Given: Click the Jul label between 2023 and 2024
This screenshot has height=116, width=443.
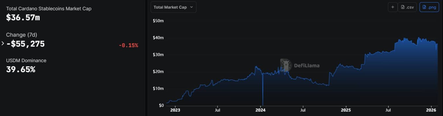Looking at the screenshot, I should (x=218, y=110).
